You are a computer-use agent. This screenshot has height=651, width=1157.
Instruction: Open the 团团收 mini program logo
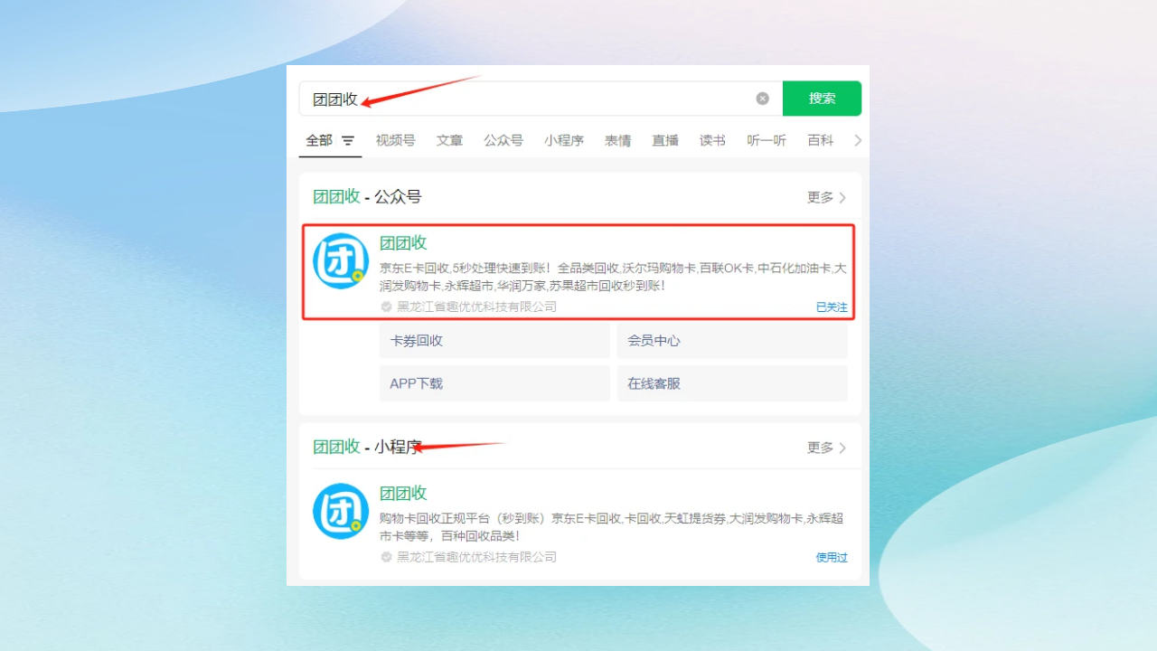click(341, 512)
